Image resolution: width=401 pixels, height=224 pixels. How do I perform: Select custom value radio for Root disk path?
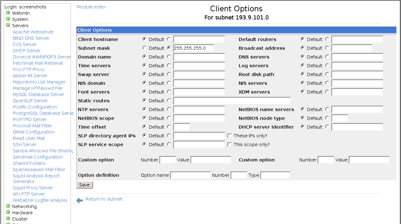click(x=327, y=74)
